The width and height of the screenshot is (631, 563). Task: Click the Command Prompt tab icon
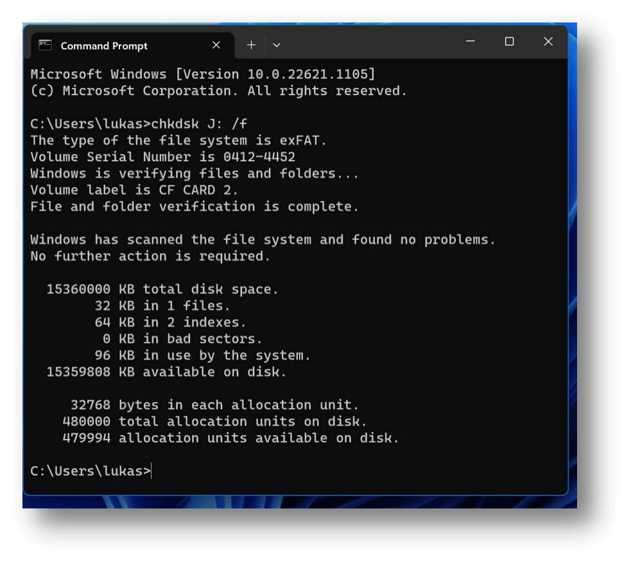coord(45,45)
